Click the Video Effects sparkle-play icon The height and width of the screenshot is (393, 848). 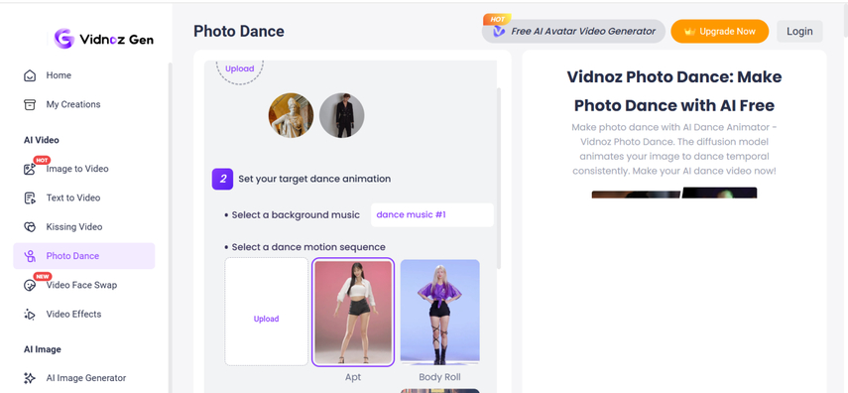click(x=30, y=314)
